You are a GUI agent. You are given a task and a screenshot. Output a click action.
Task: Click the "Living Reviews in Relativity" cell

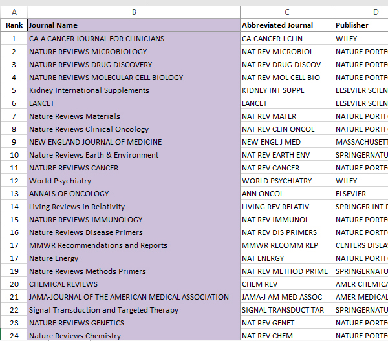(133, 207)
